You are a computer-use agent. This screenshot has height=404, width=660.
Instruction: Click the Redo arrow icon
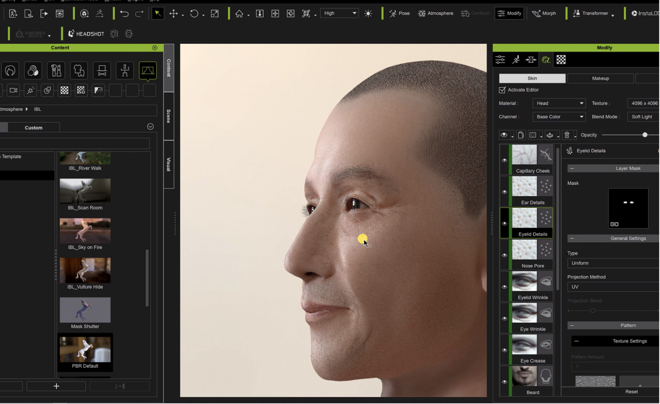pos(139,13)
